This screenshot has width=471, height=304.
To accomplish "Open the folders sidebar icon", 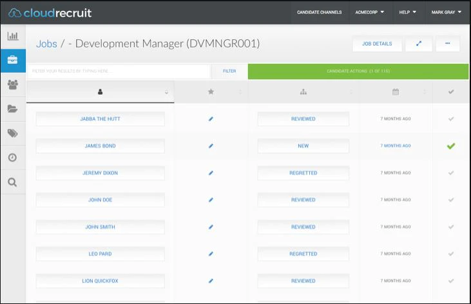I will [x=12, y=109].
